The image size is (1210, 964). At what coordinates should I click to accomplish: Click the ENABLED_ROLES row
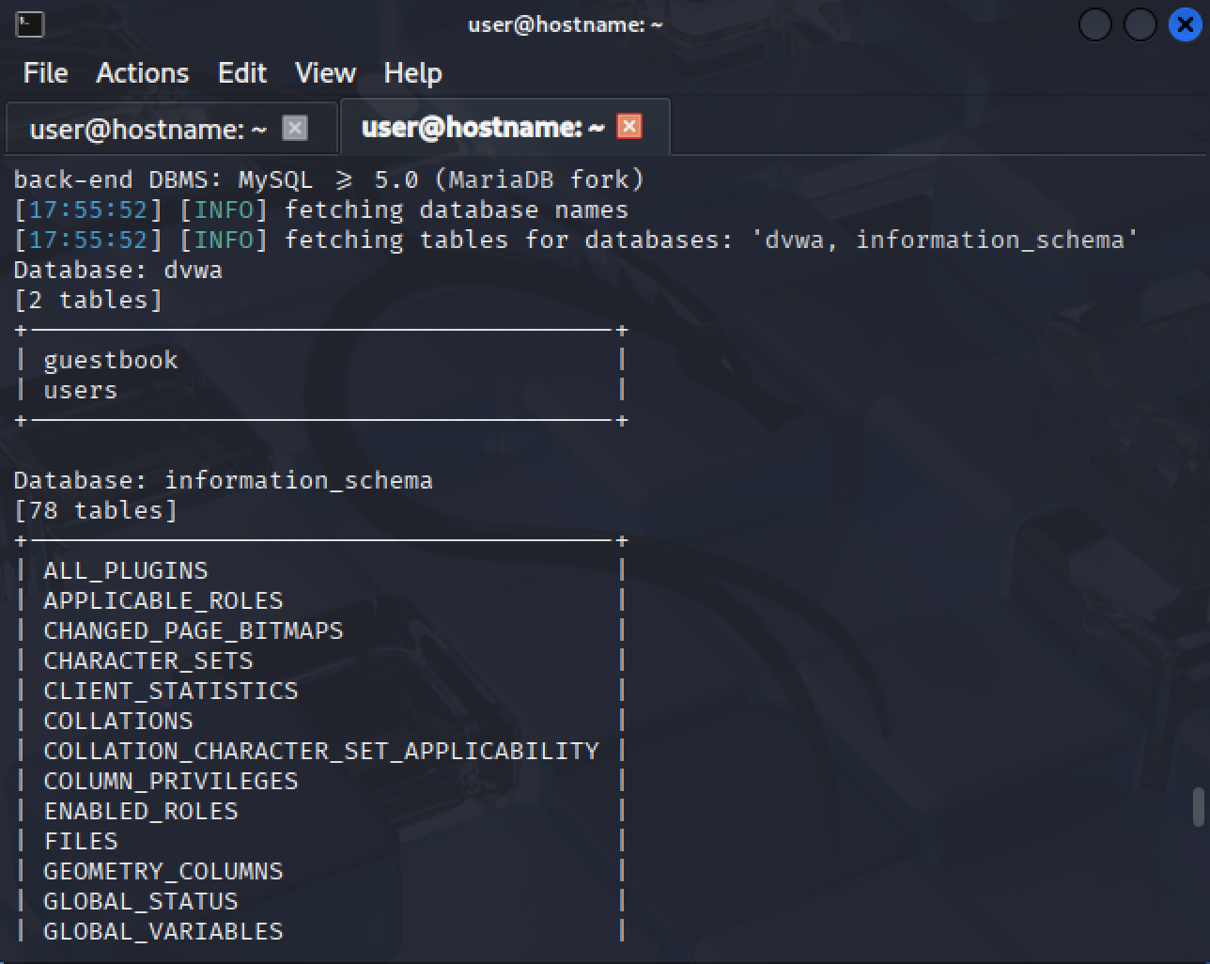(x=319, y=811)
